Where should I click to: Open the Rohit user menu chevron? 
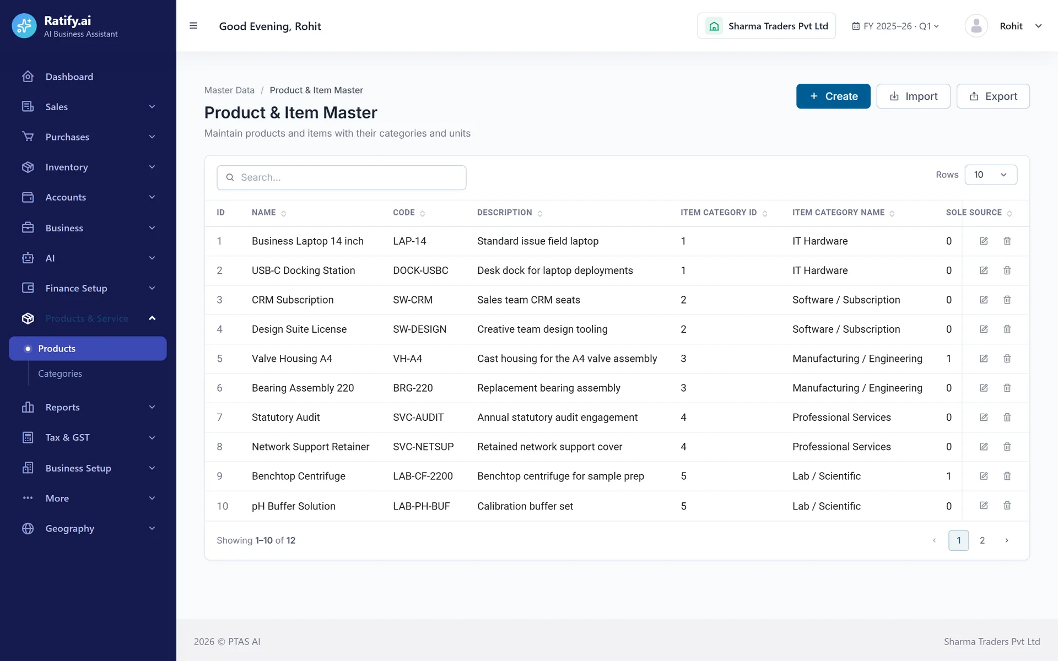(x=1039, y=26)
